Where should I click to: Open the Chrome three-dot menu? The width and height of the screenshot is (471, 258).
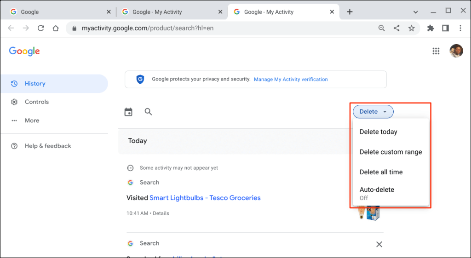(x=460, y=28)
